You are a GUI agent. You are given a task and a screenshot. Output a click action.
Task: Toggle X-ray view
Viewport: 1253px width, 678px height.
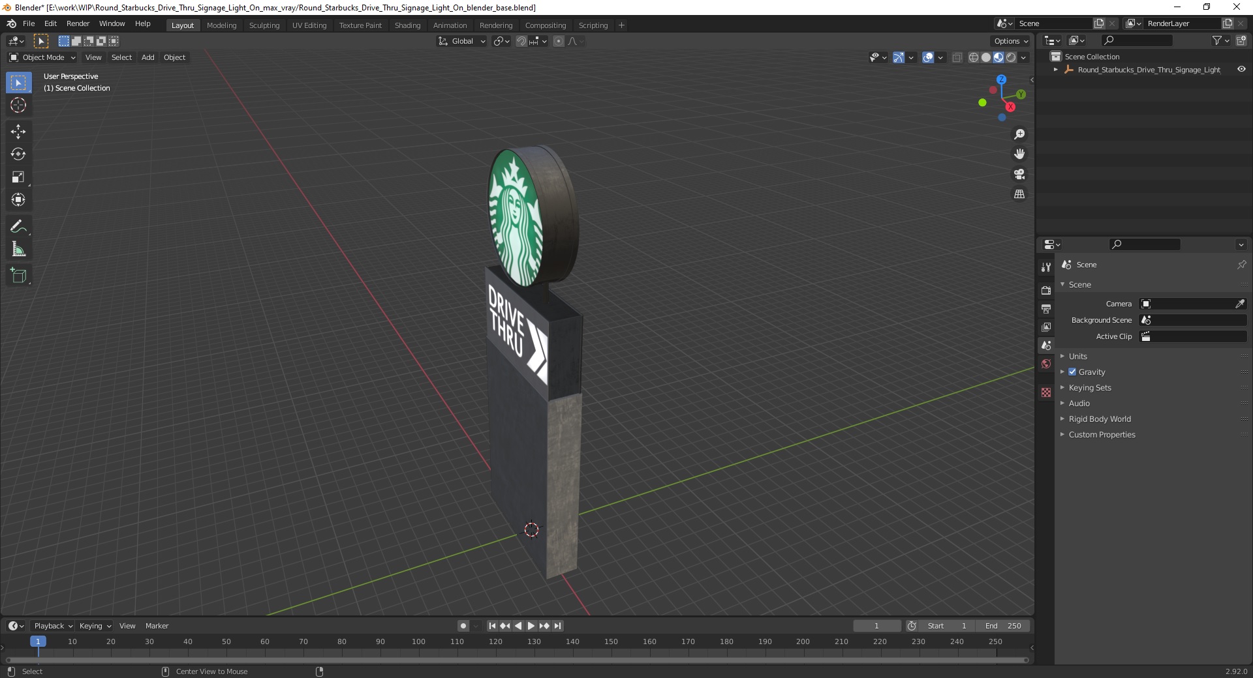click(x=957, y=57)
